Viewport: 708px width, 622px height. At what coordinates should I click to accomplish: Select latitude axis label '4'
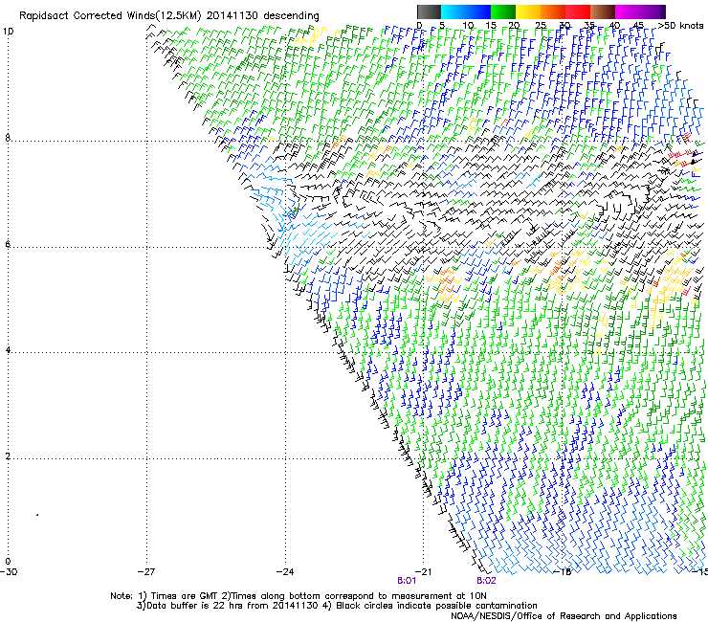point(8,350)
